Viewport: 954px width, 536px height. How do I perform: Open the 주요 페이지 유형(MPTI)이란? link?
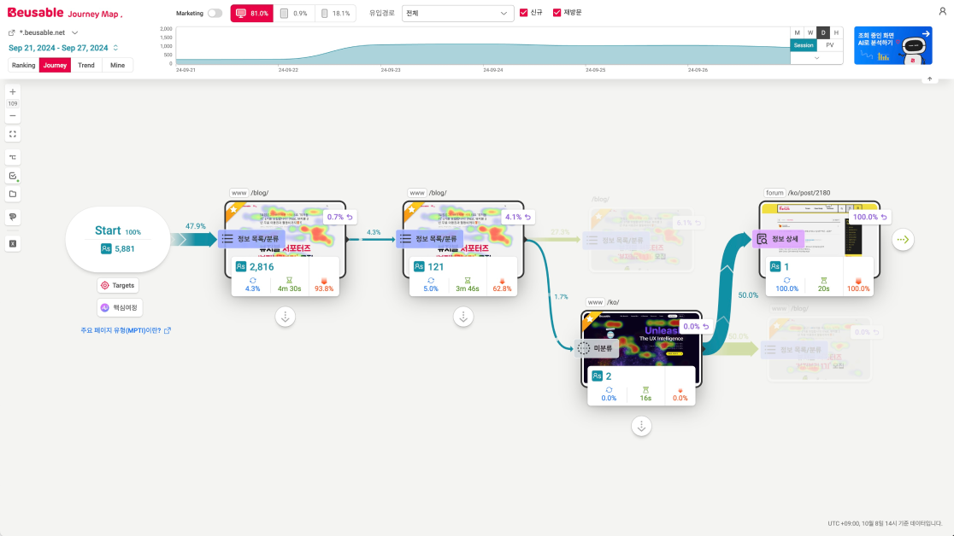click(x=126, y=330)
